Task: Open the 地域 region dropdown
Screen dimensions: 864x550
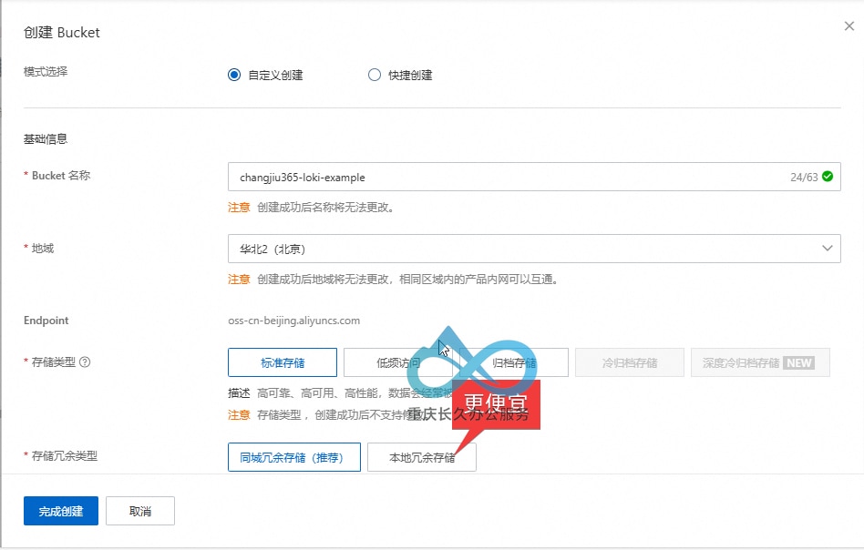Action: [534, 249]
